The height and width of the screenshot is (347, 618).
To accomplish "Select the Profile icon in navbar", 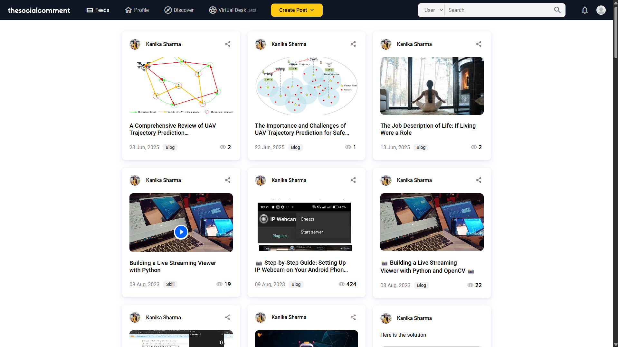I will [128, 10].
